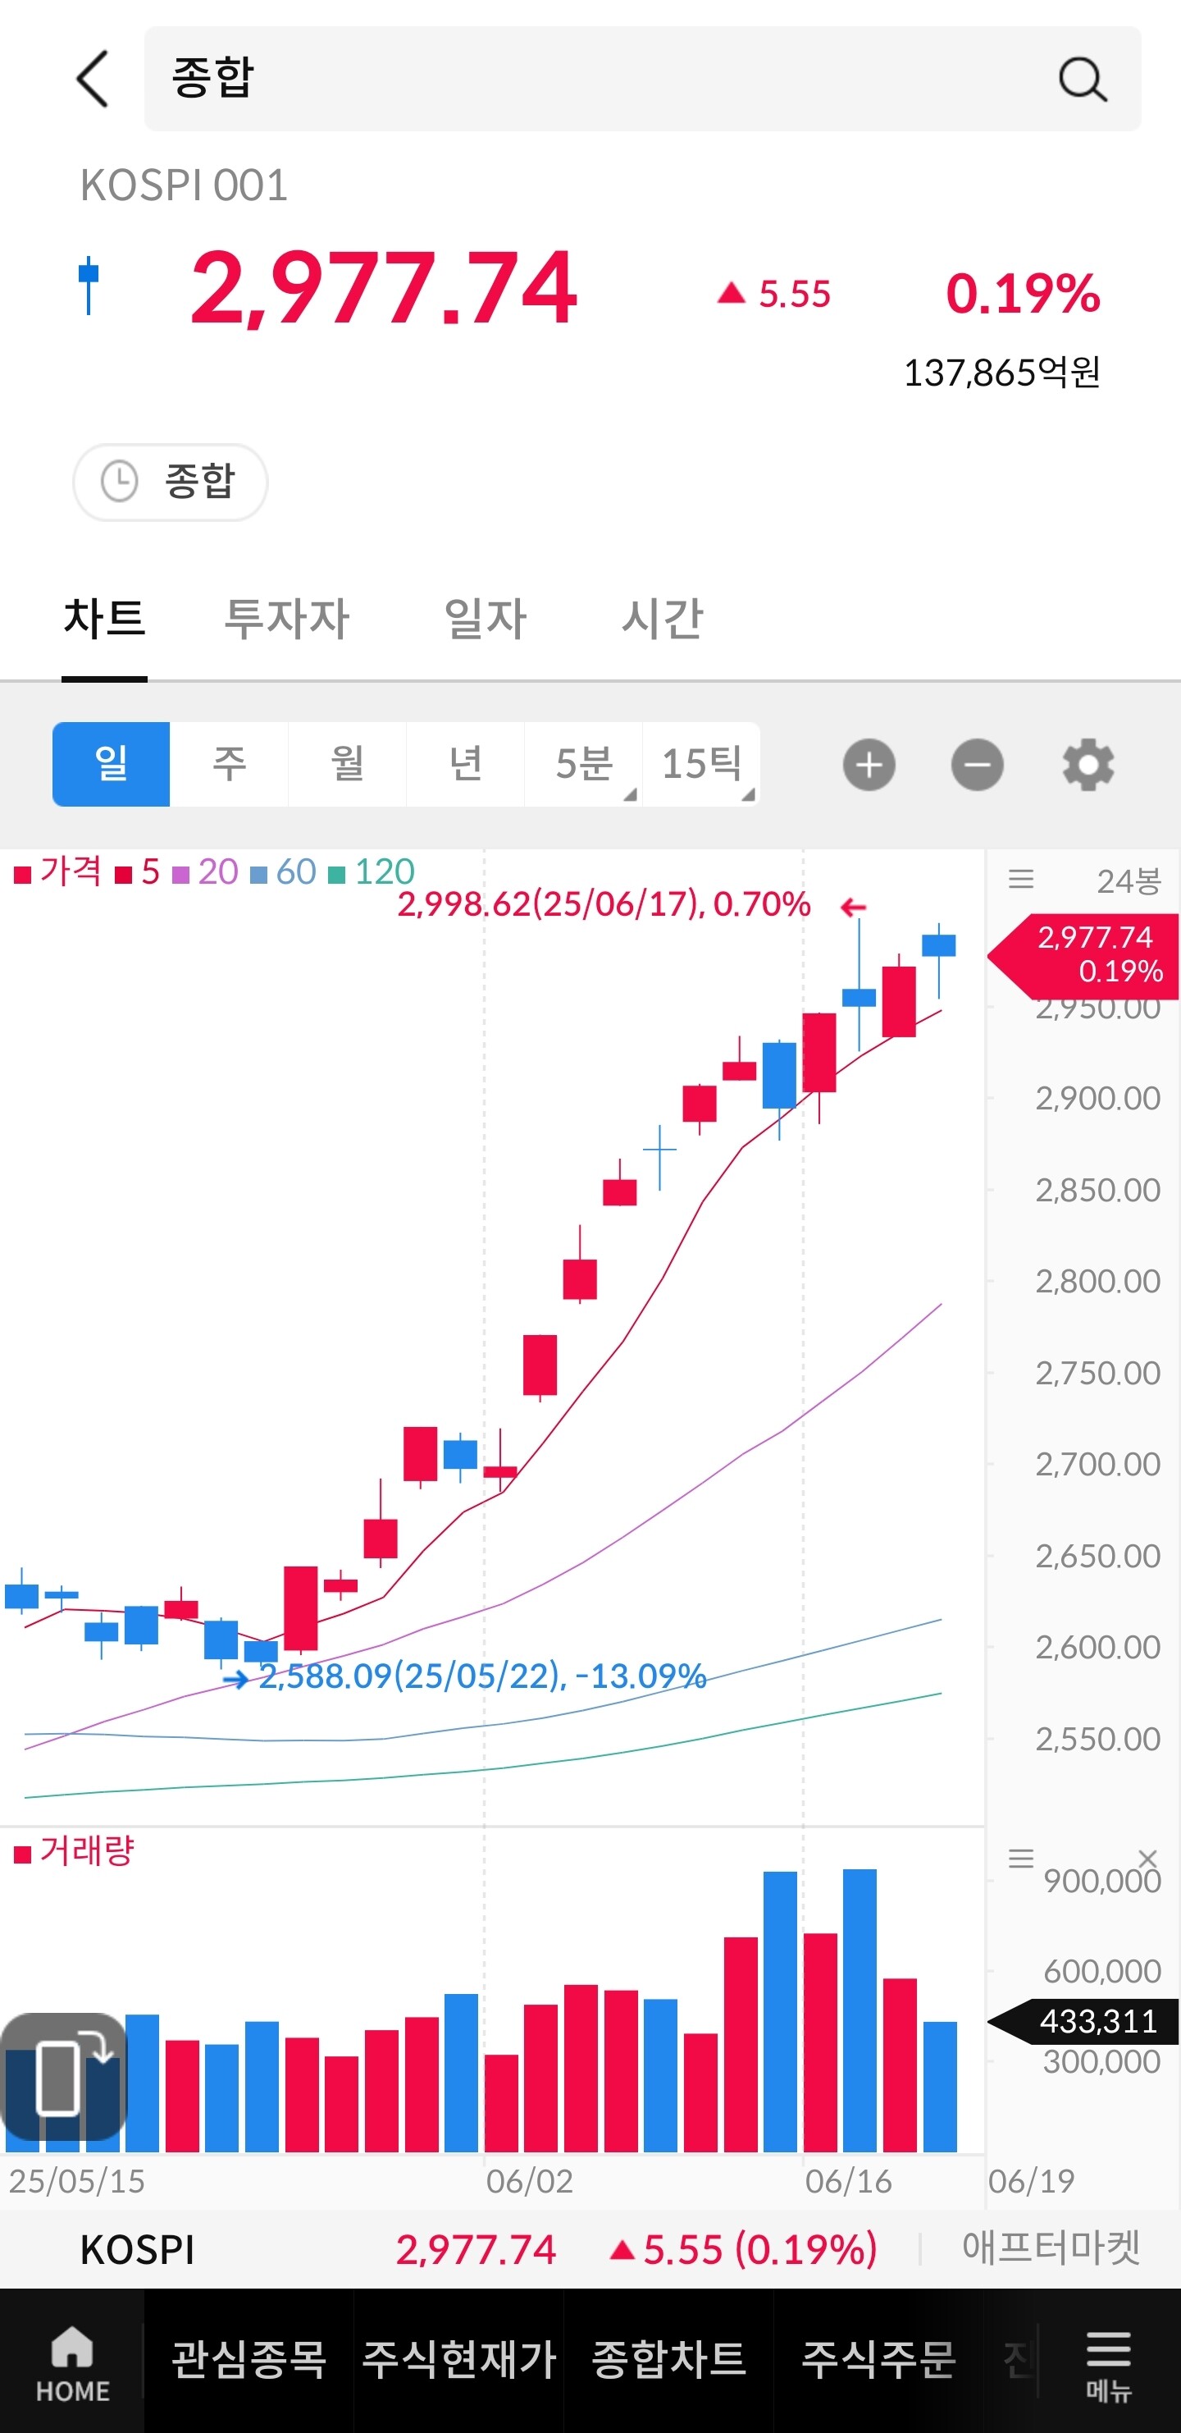Switch chart to 월 monthly period

click(x=348, y=764)
